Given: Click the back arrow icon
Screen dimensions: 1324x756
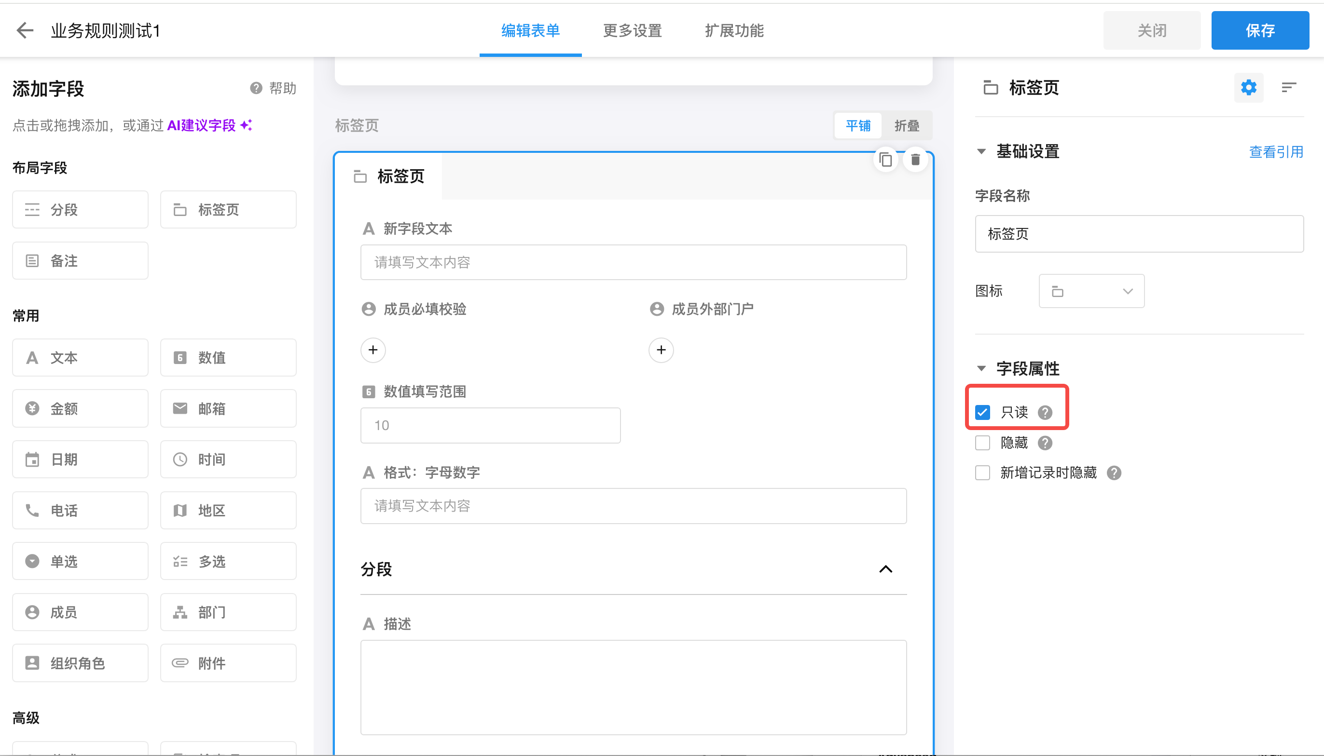Looking at the screenshot, I should pyautogui.click(x=25, y=30).
